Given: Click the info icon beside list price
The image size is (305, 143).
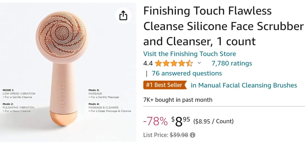Looking at the screenshot, I should (193, 135).
